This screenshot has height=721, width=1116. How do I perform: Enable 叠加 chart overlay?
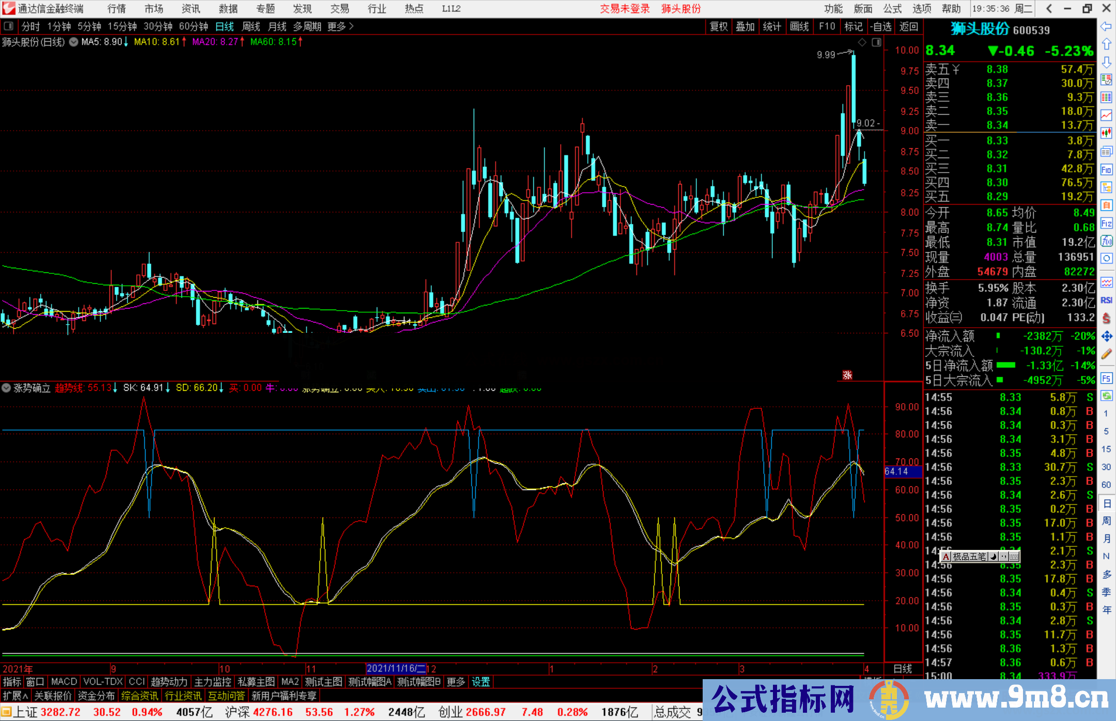[x=746, y=27]
